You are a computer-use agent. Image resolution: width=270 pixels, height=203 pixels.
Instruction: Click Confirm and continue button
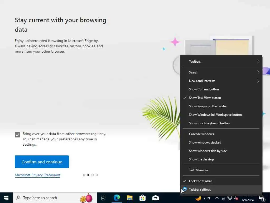click(42, 162)
